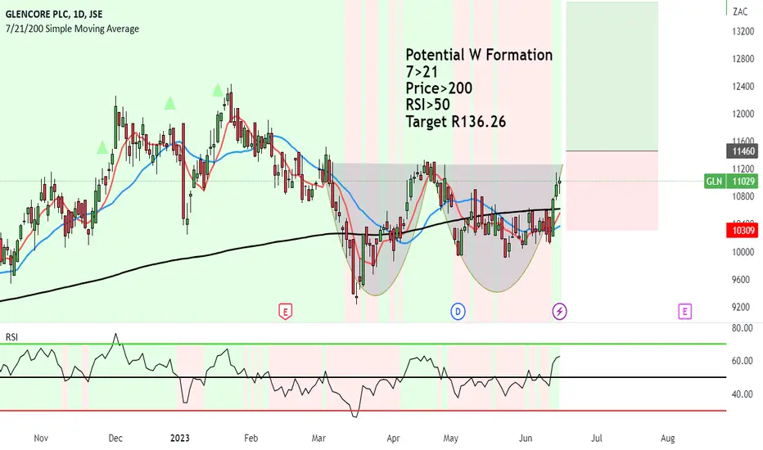Click the 2023 label on time axis
Viewport: 763px width, 450px height.
[179, 439]
